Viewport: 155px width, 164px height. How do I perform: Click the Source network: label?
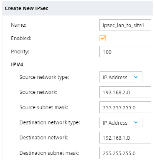[38, 92]
